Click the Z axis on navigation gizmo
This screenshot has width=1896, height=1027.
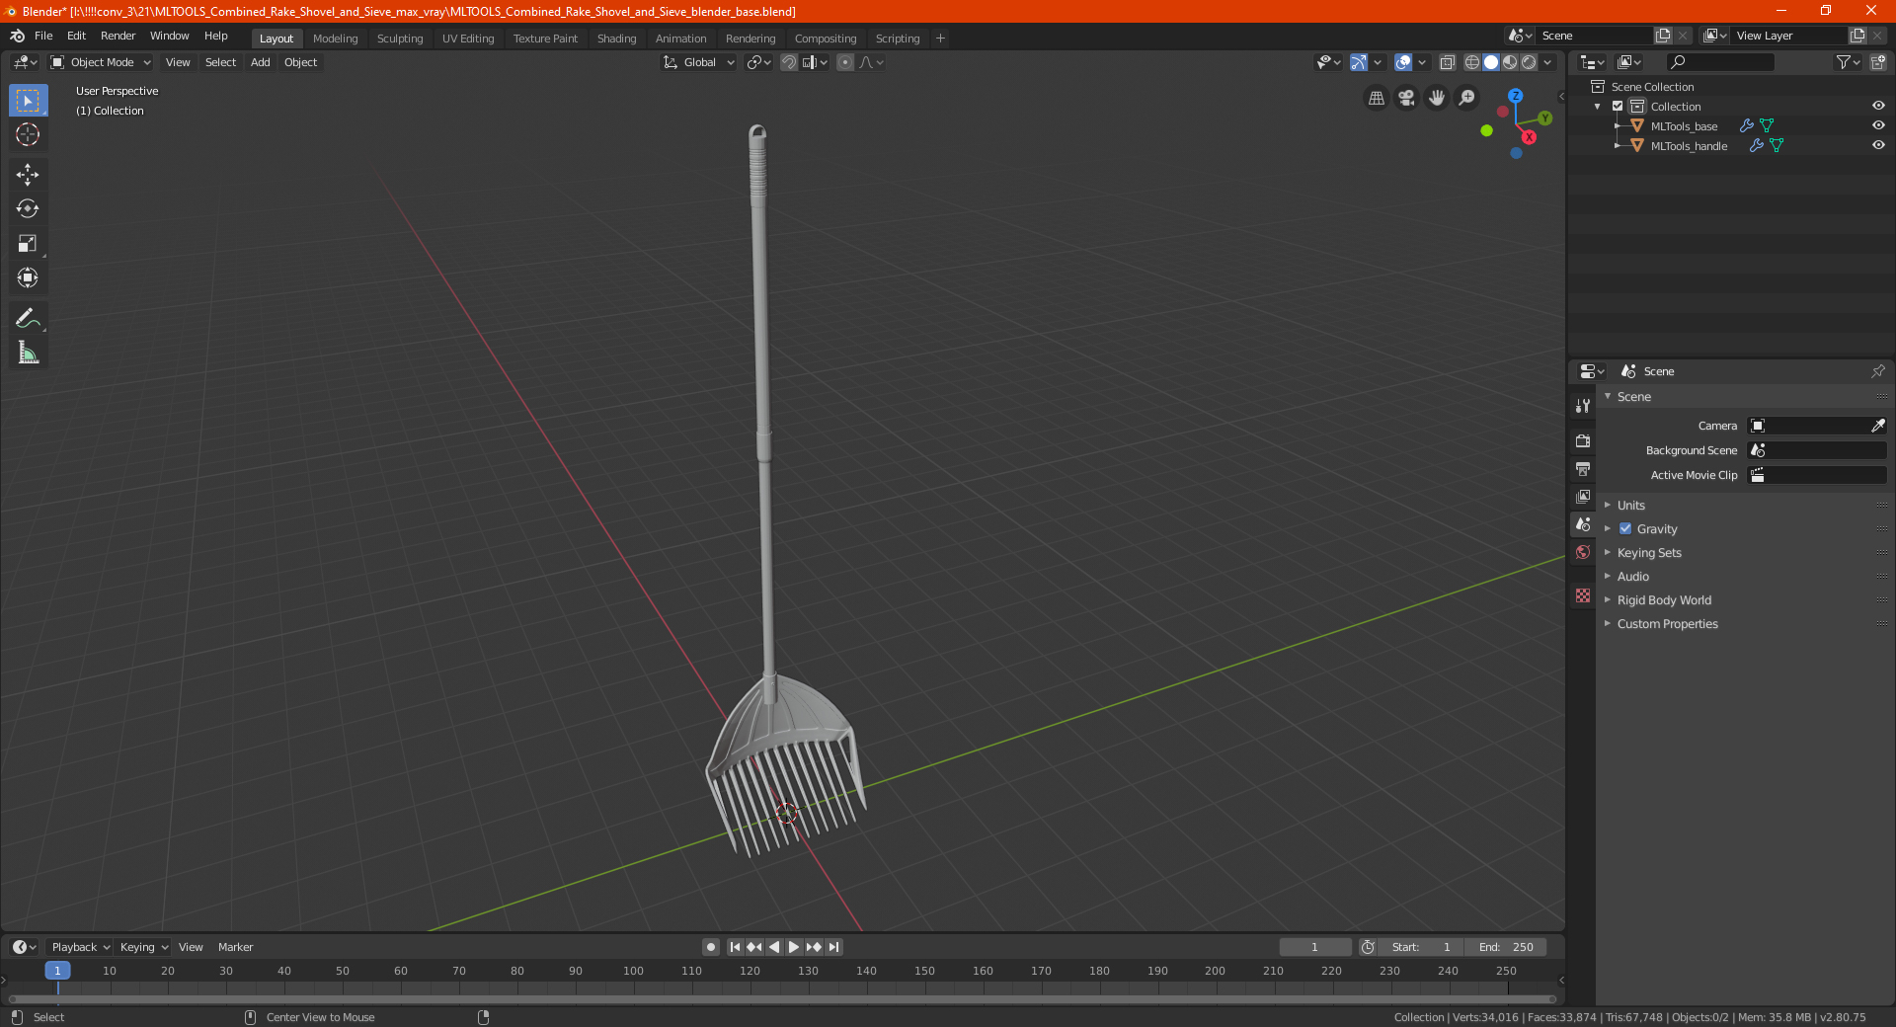(1515, 96)
